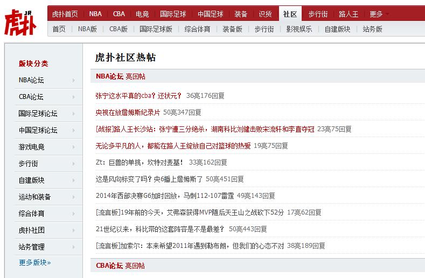Open CBA论坛 in the sidebar
425x278 pixels.
31,97
